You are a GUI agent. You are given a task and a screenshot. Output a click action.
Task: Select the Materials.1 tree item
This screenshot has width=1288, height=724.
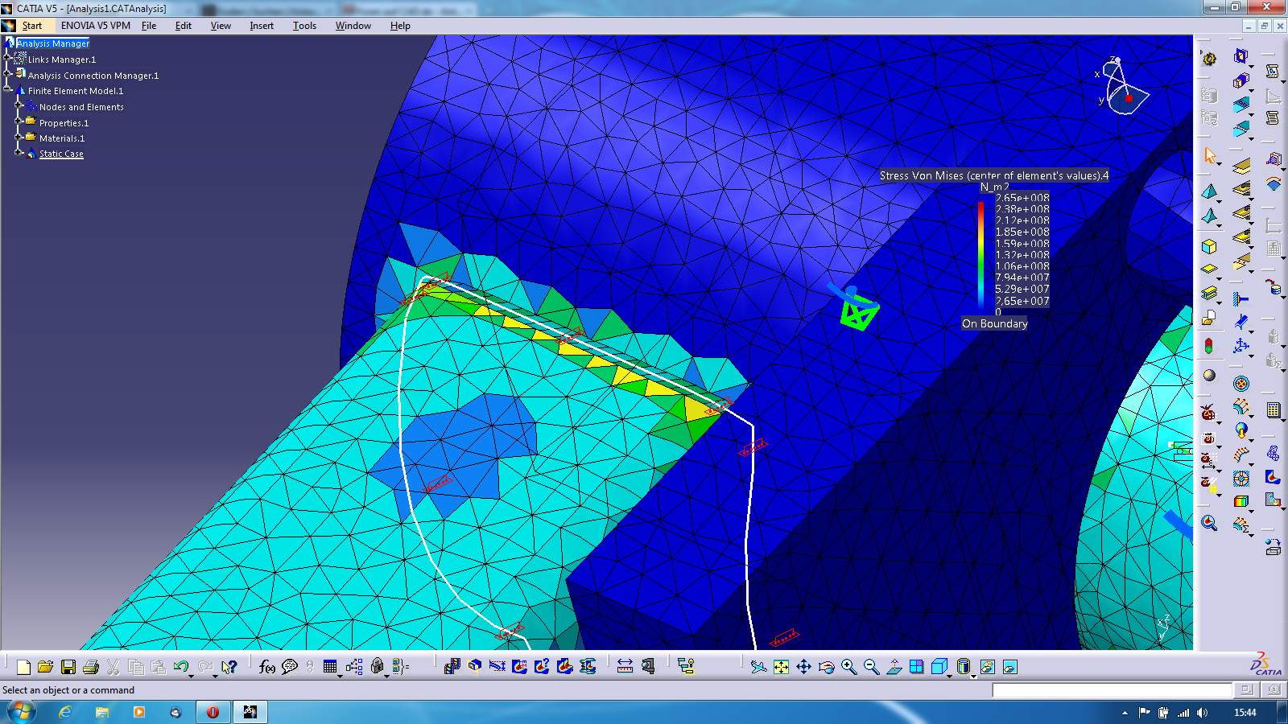click(62, 138)
